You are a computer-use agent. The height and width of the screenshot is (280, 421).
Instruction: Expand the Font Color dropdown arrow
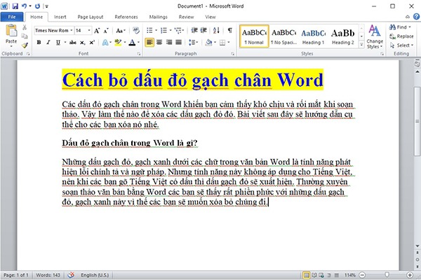138,42
